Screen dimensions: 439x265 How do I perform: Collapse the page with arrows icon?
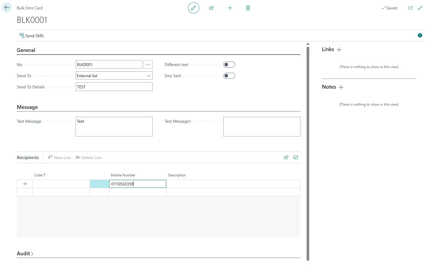pos(420,8)
